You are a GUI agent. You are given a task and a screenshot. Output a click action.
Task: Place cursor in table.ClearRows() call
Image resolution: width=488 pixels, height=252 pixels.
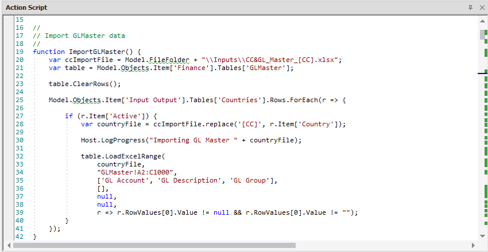click(x=85, y=84)
